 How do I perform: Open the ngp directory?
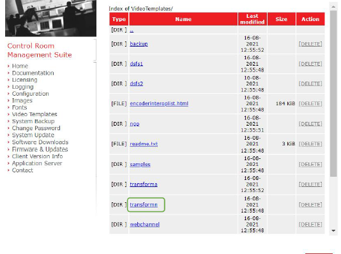135,124
